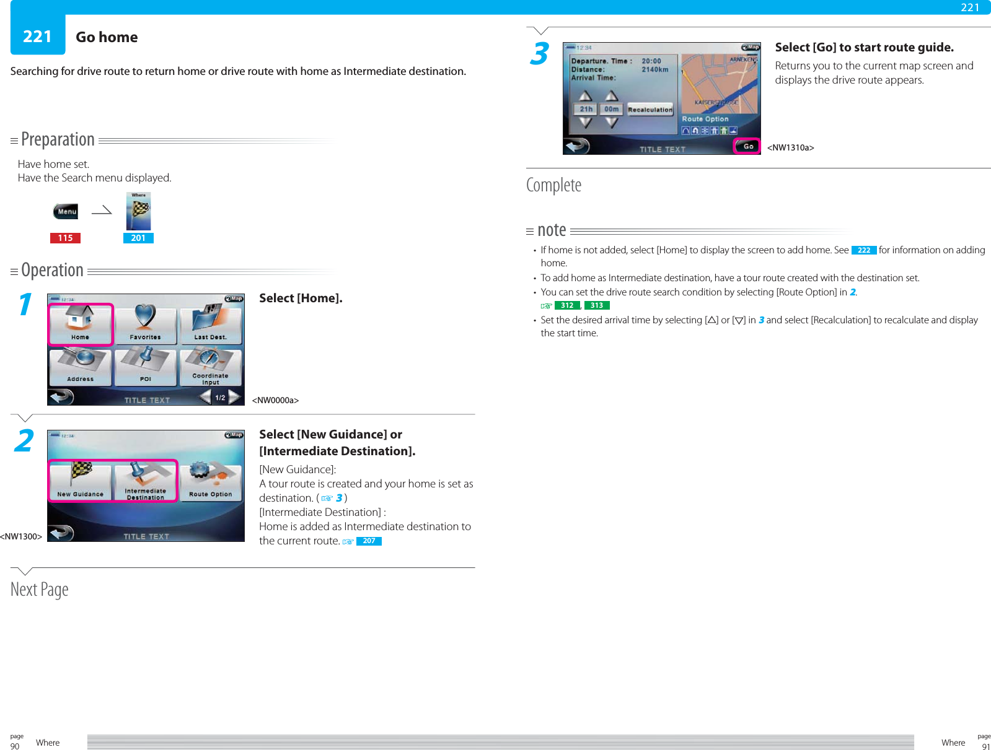Decrease arrival hour with down arrow
The height and width of the screenshot is (750, 991).
pyautogui.click(x=586, y=123)
